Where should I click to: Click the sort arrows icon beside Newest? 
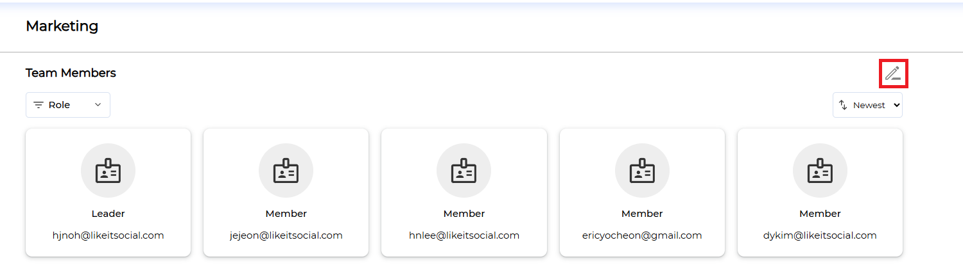[843, 105]
